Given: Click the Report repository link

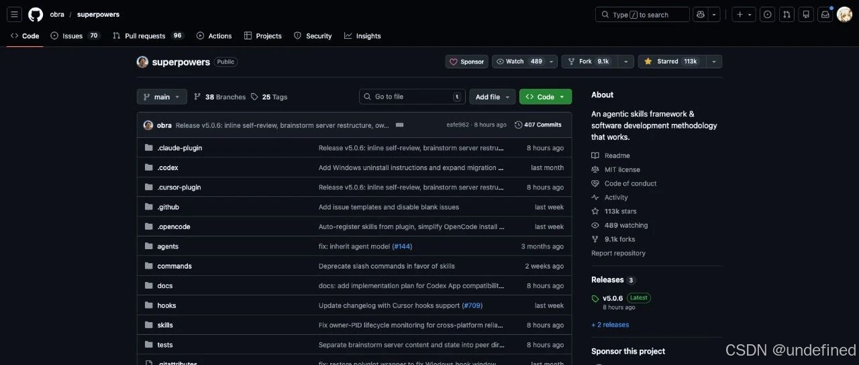Looking at the screenshot, I should point(618,253).
